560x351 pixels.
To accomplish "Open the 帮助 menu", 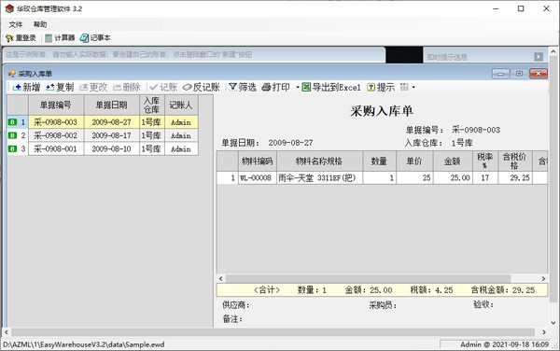I will tap(40, 24).
